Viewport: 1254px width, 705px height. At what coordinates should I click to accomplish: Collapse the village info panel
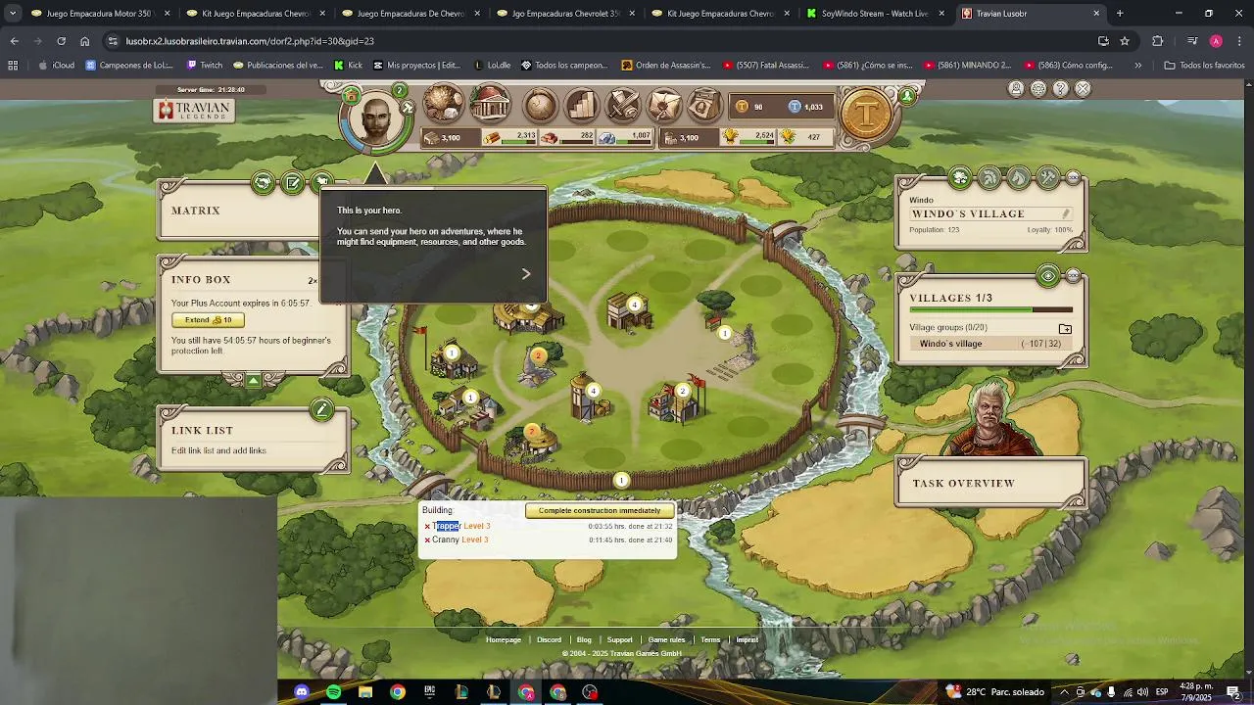point(1074,178)
